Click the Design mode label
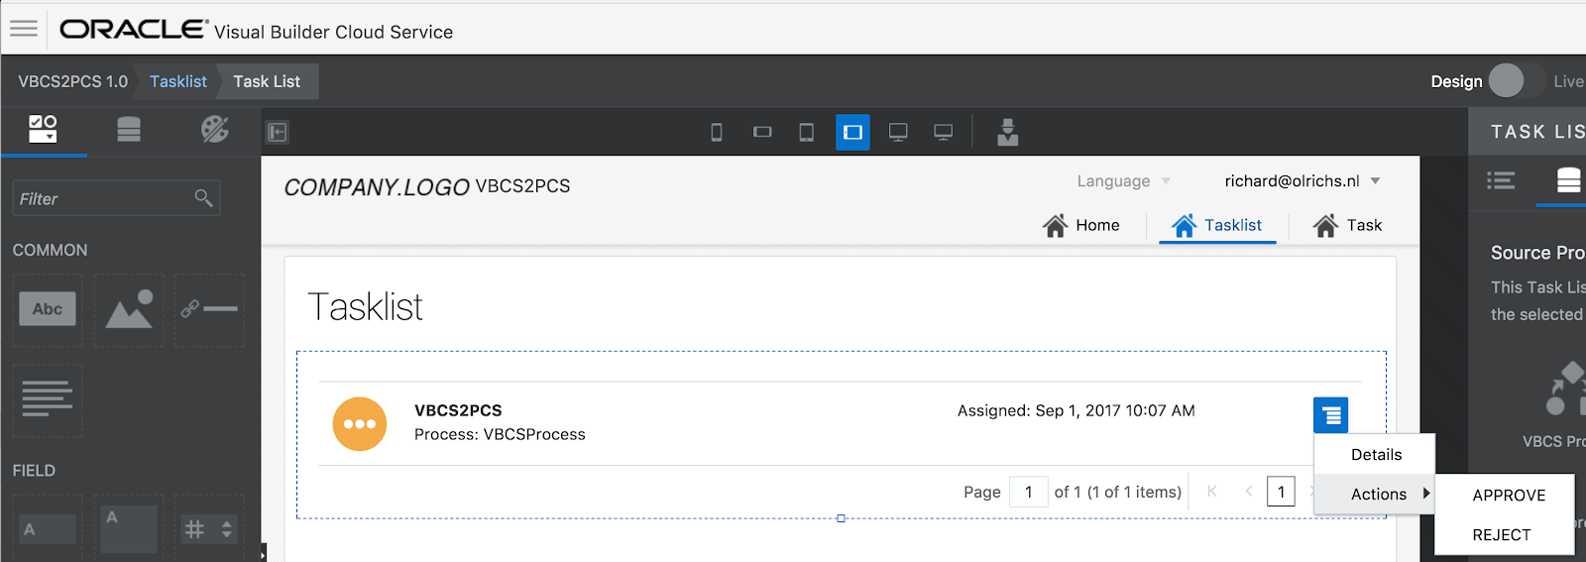This screenshot has height=562, width=1586. (x=1456, y=81)
